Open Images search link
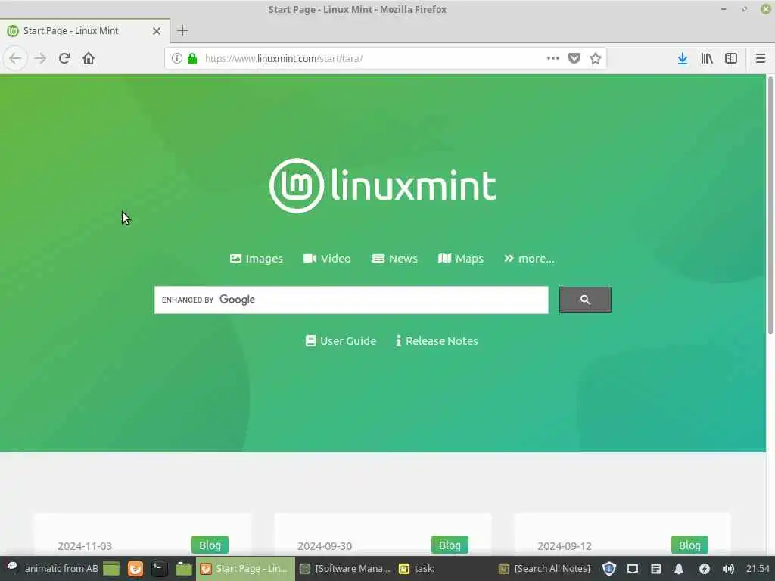This screenshot has height=581, width=775. [x=257, y=259]
